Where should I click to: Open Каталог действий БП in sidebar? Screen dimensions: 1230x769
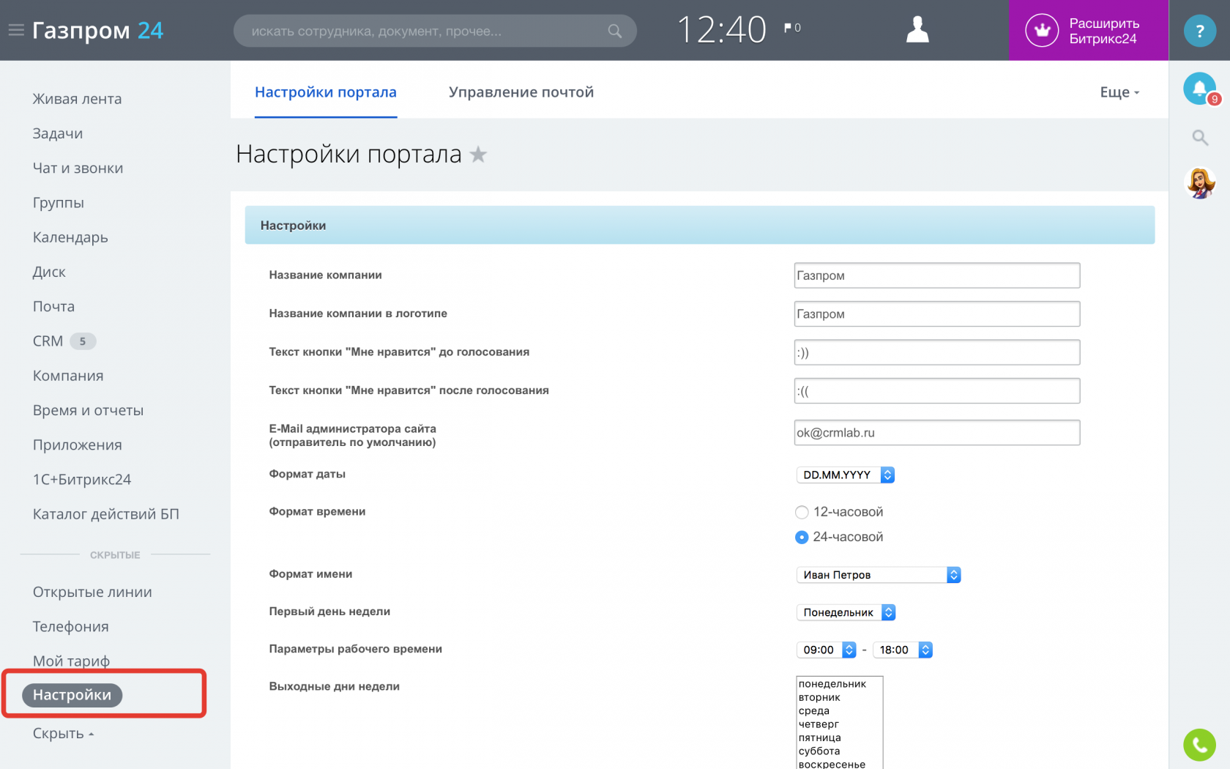(106, 514)
